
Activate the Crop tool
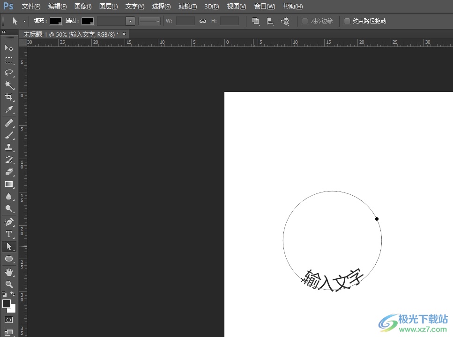pyautogui.click(x=8, y=97)
